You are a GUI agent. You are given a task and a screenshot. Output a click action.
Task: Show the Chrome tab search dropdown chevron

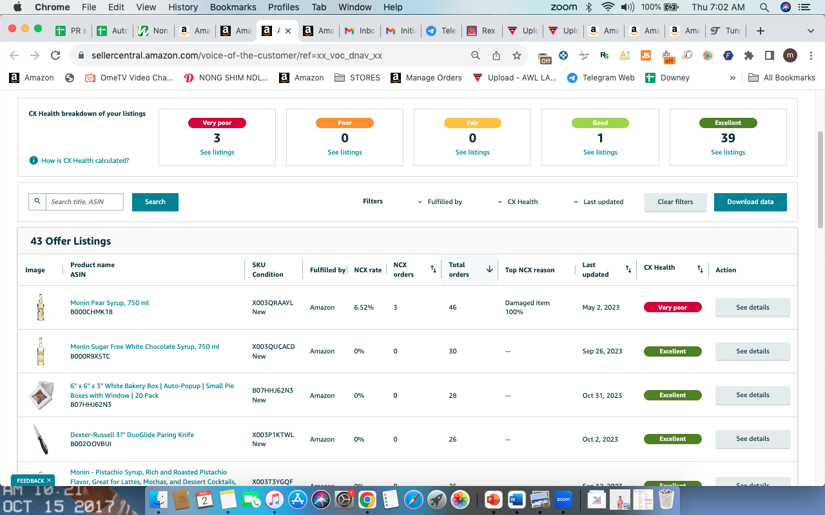point(811,31)
